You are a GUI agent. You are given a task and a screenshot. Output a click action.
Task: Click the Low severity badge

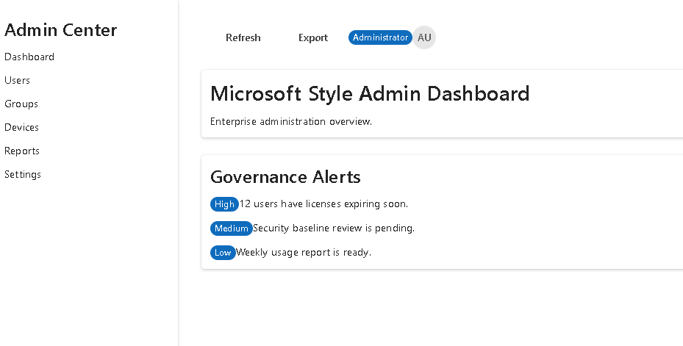tap(223, 253)
